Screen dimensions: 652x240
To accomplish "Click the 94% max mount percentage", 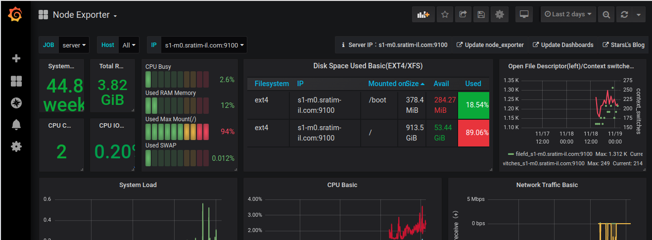I will pyautogui.click(x=228, y=132).
